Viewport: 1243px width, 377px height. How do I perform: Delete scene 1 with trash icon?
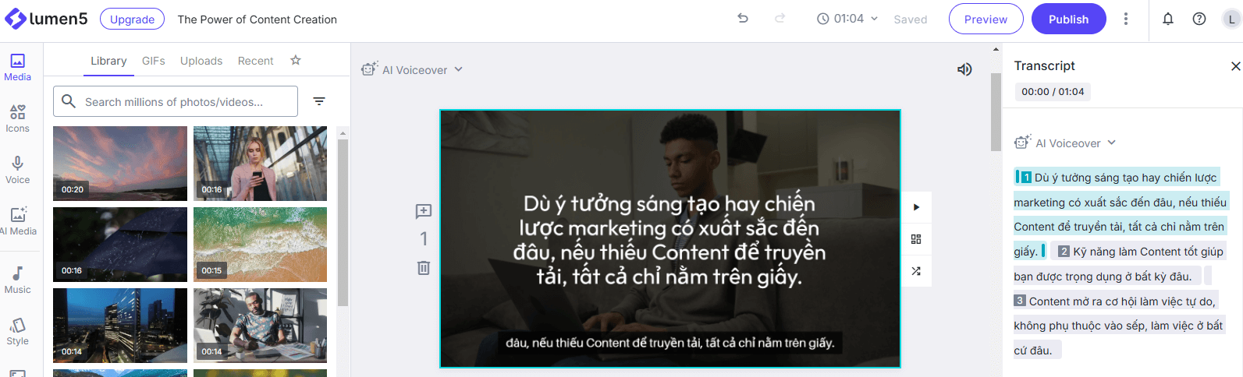click(424, 268)
